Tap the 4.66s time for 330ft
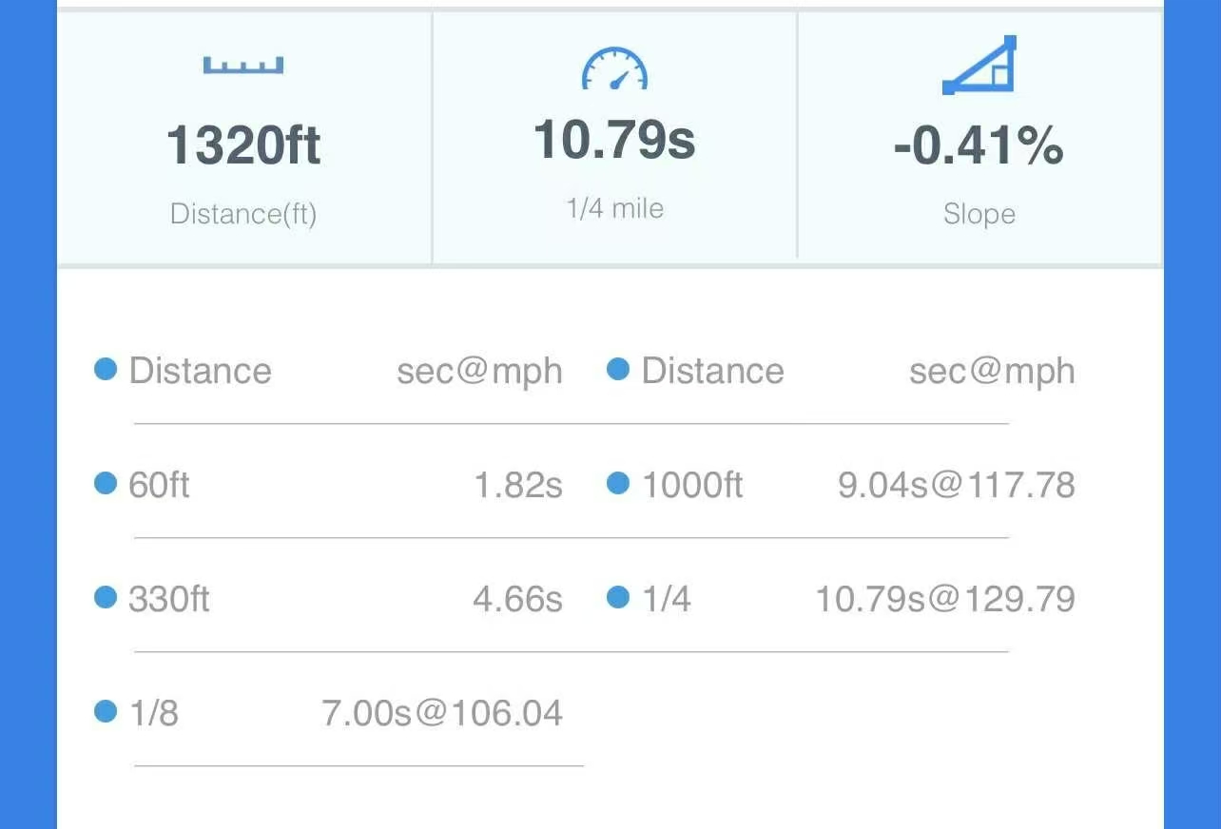Viewport: 1221px width, 829px height. pyautogui.click(x=518, y=599)
